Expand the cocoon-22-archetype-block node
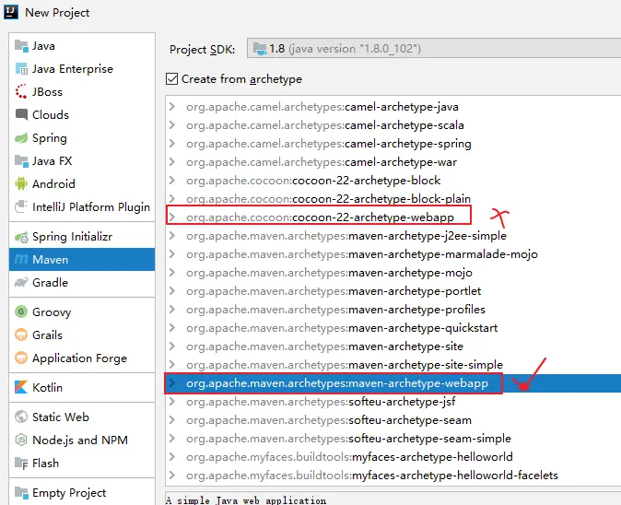 coord(172,181)
